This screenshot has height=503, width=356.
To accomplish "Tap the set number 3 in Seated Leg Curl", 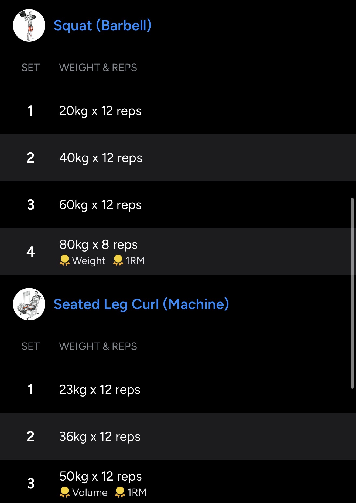I will (31, 483).
